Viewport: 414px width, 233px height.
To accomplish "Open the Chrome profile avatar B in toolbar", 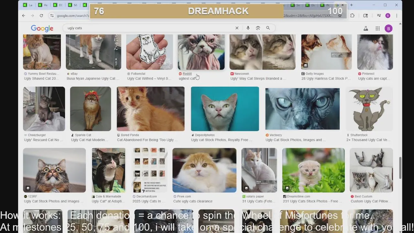I will pos(388,16).
